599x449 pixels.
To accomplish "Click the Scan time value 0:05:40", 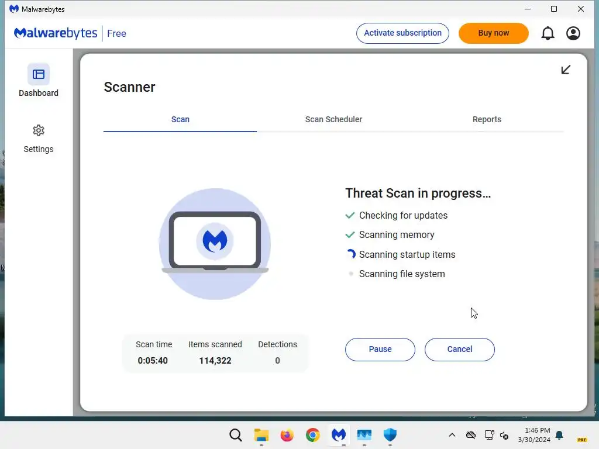I will [153, 361].
